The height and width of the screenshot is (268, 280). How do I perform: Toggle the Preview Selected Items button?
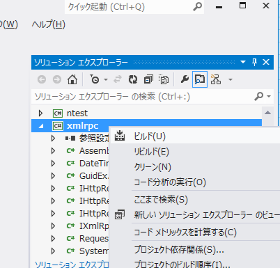coord(200,79)
